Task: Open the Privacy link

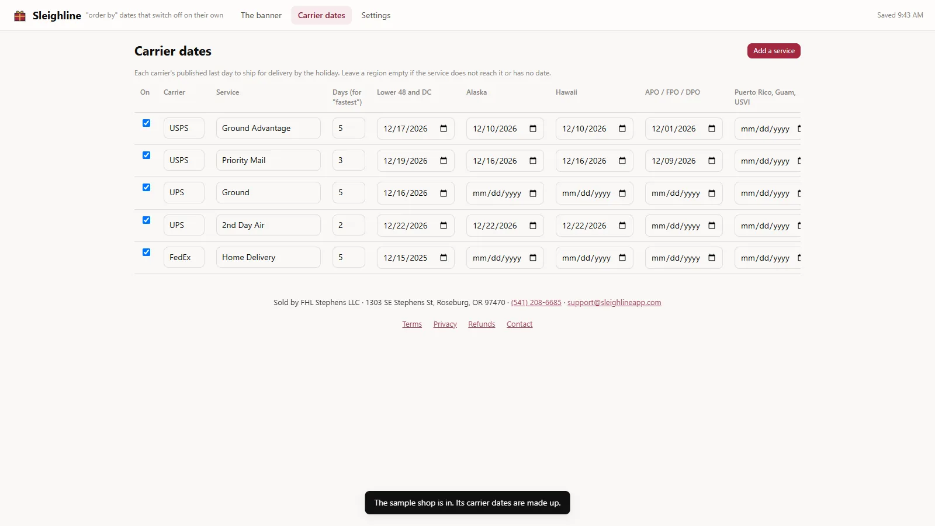Action: coord(445,324)
